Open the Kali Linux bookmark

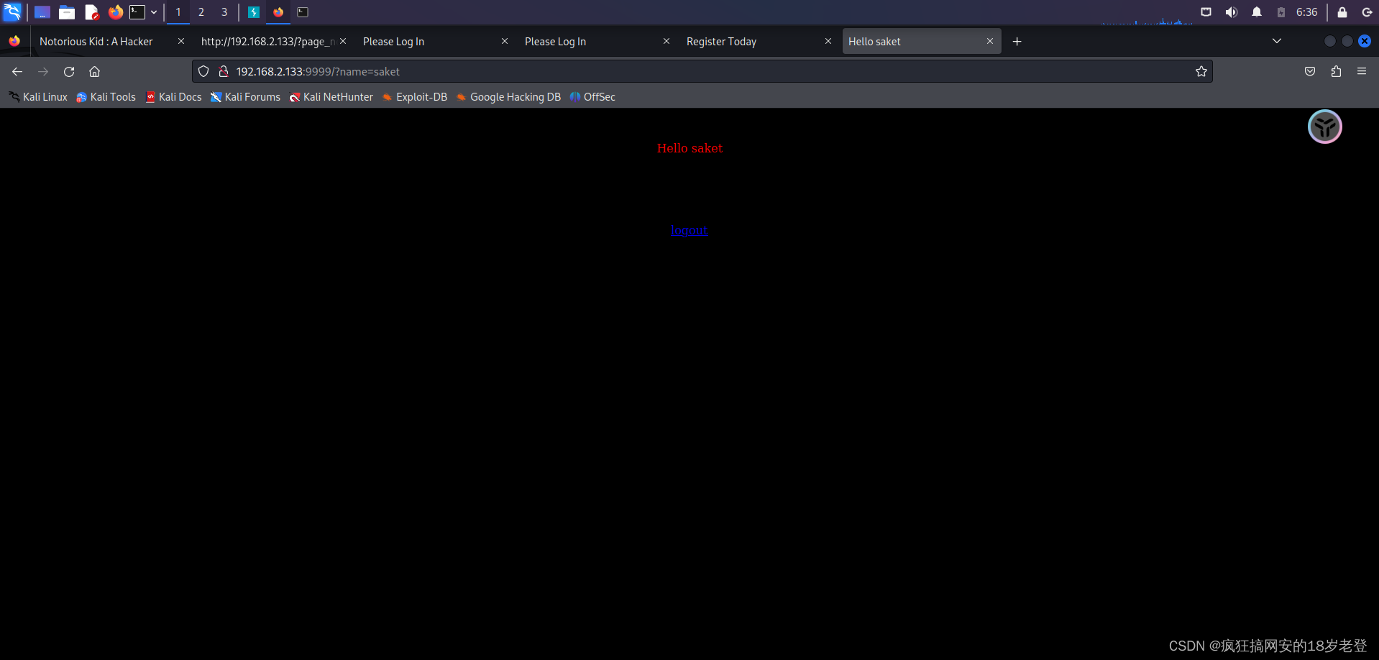(38, 97)
